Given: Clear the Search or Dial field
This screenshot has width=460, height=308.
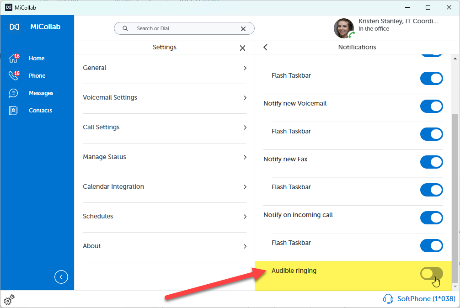Looking at the screenshot, I should click(x=243, y=29).
